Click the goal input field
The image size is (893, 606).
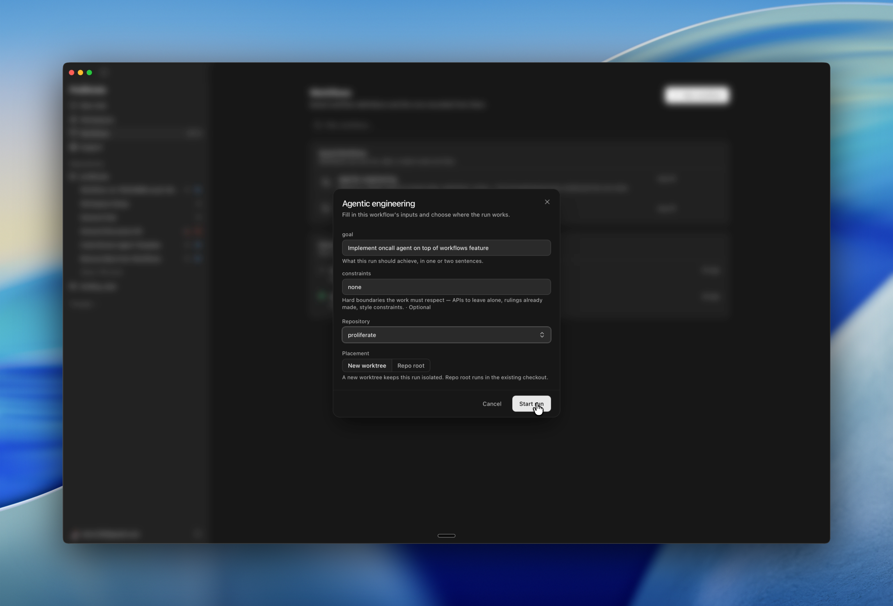(446, 248)
